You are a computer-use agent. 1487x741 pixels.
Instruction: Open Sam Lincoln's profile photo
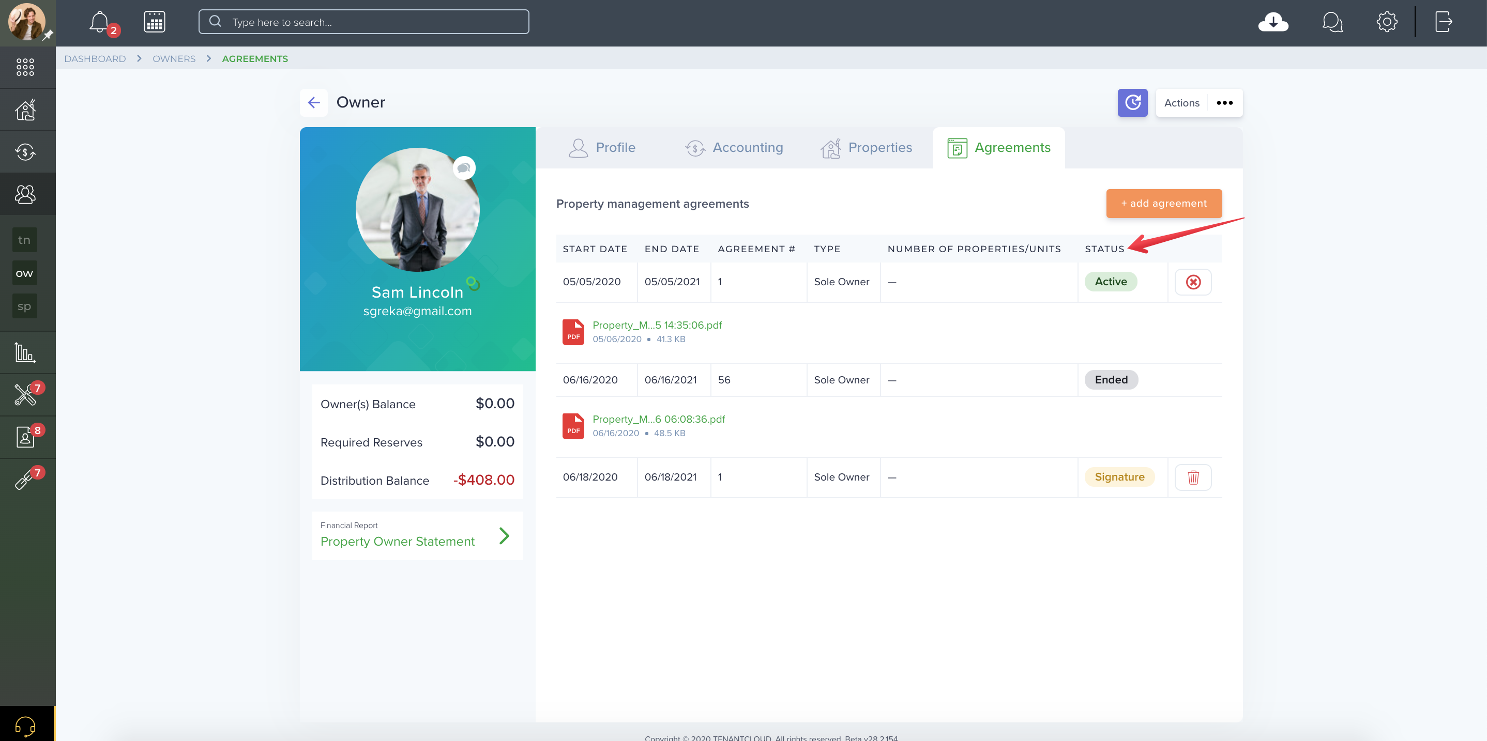point(417,209)
